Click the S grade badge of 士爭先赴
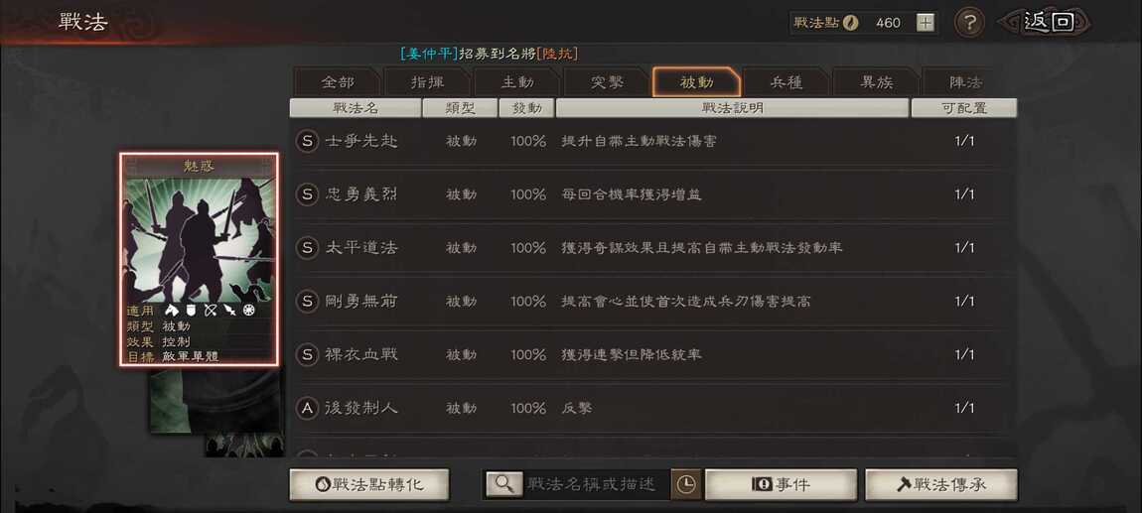Viewport: 1142px width, 513px height. [x=308, y=141]
